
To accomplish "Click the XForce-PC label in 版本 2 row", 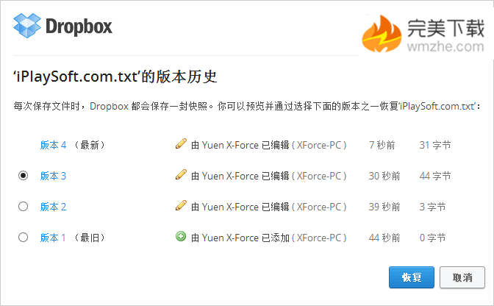I will point(320,207).
